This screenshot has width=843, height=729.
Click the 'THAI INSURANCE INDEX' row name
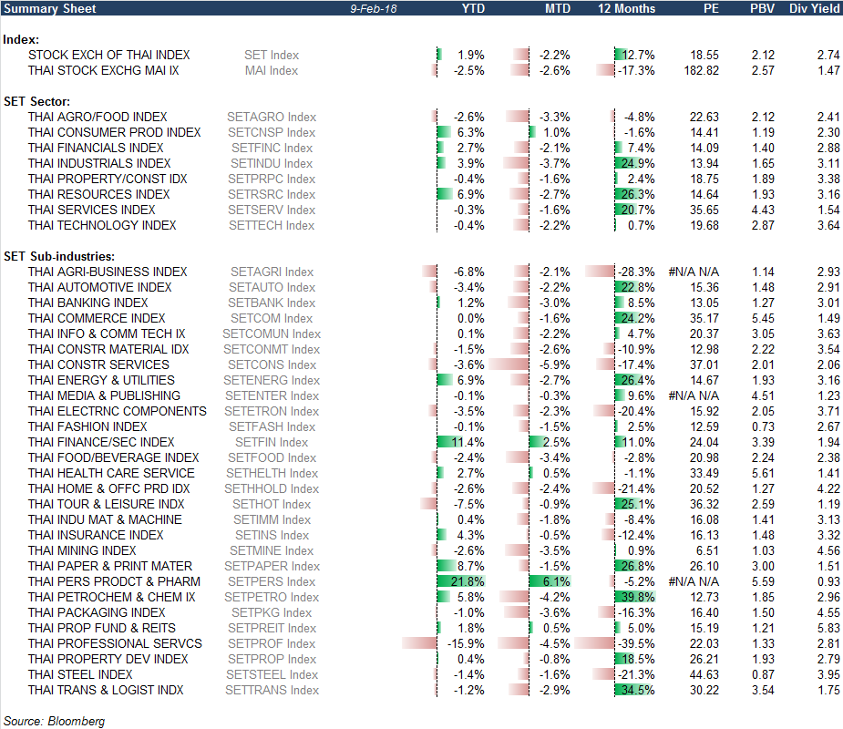point(96,536)
